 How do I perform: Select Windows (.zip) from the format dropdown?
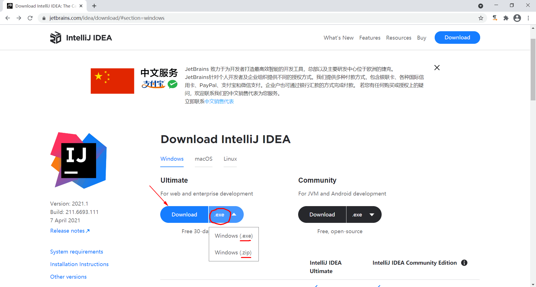pyautogui.click(x=233, y=252)
